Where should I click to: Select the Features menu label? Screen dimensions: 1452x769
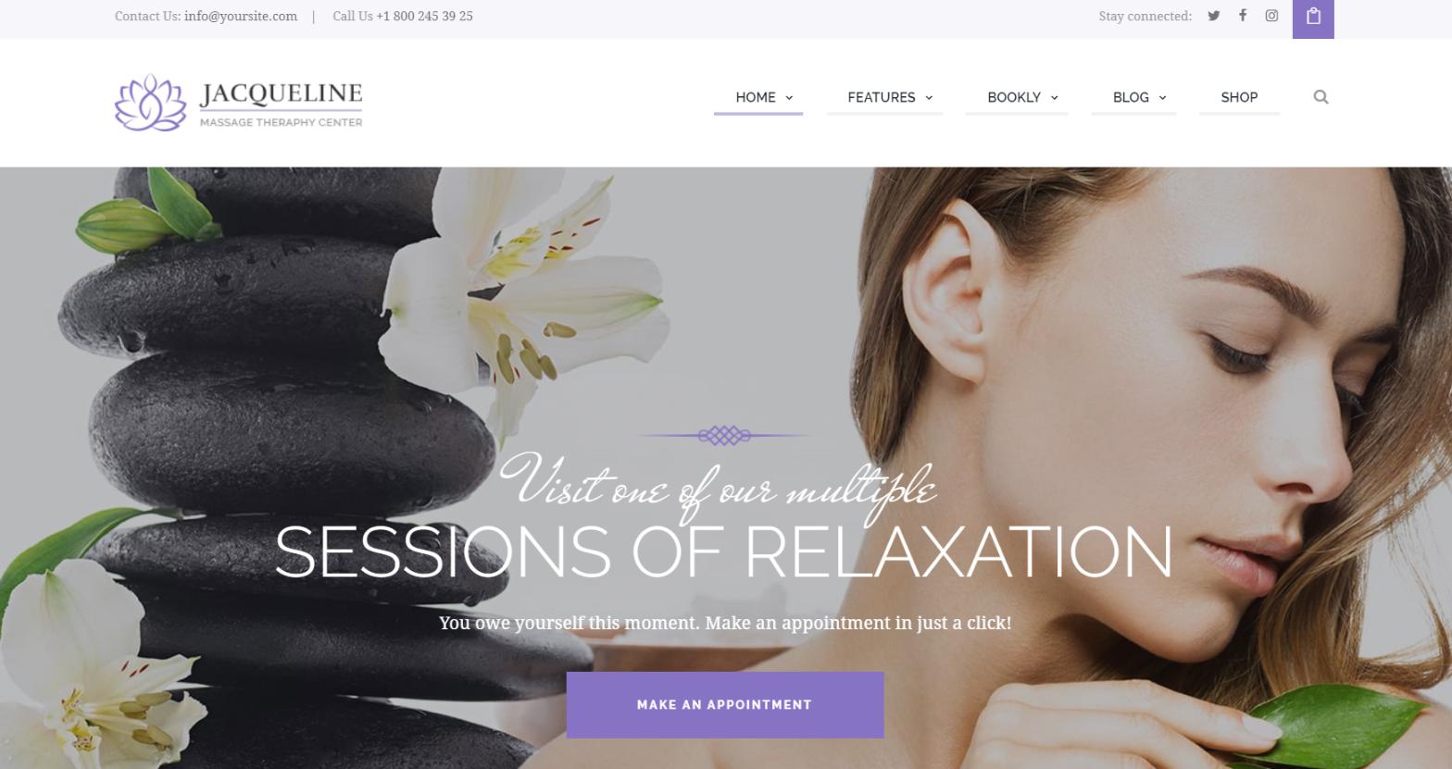881,97
